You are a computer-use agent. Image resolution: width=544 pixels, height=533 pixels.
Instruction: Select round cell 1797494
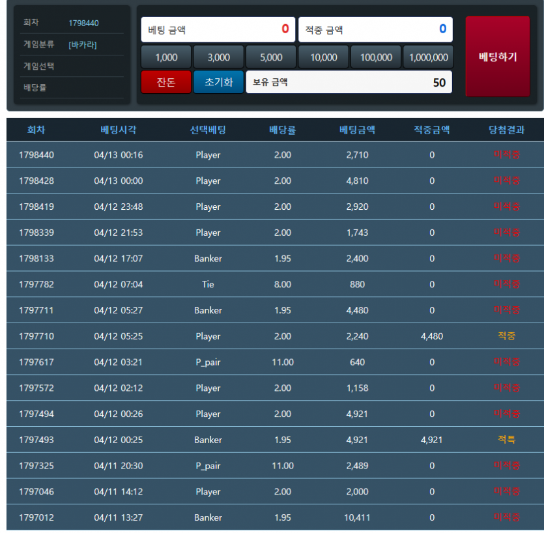(36, 414)
